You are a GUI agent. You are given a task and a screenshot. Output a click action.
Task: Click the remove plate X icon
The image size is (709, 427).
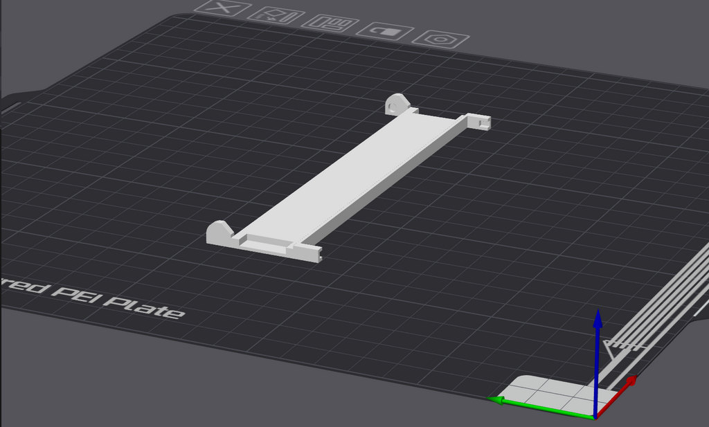click(x=222, y=8)
